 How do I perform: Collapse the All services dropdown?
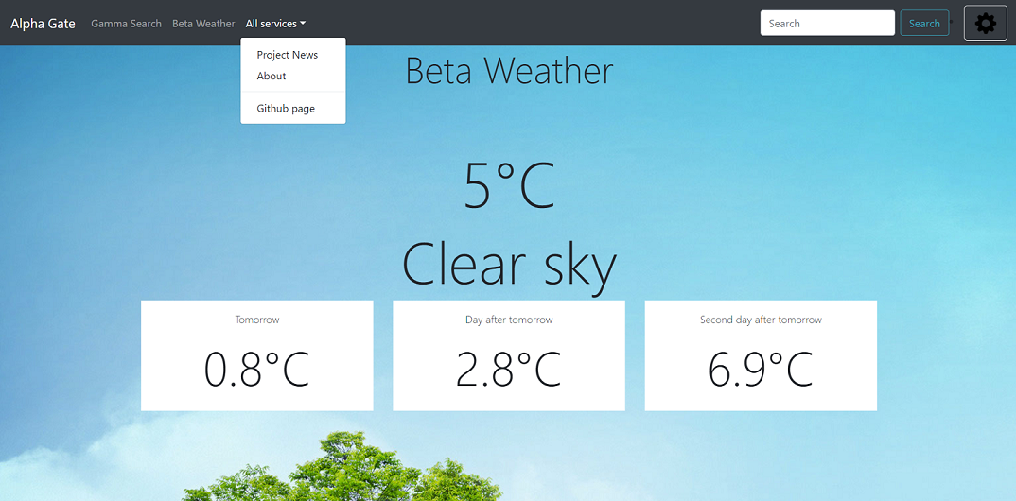pyautogui.click(x=275, y=24)
